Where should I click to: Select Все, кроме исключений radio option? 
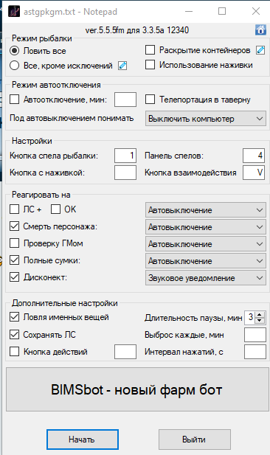(14, 66)
